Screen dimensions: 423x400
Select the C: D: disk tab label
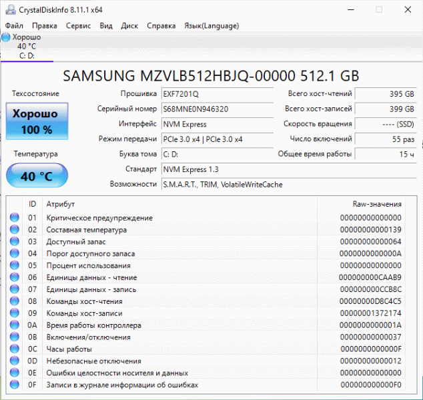(27, 56)
